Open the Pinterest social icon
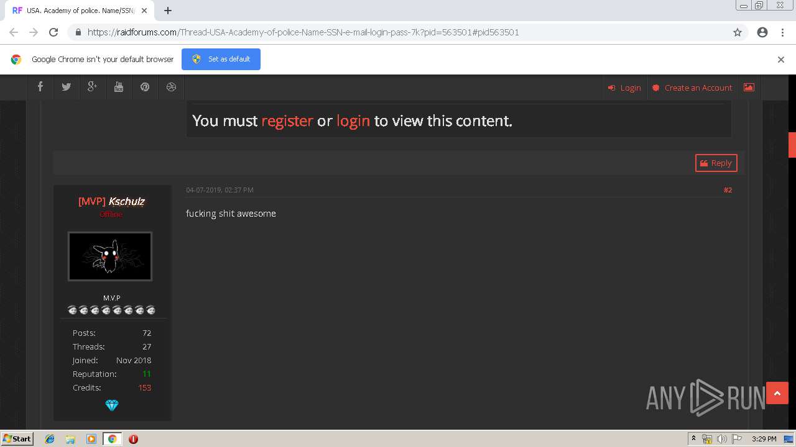This screenshot has height=447, width=796. tap(145, 87)
